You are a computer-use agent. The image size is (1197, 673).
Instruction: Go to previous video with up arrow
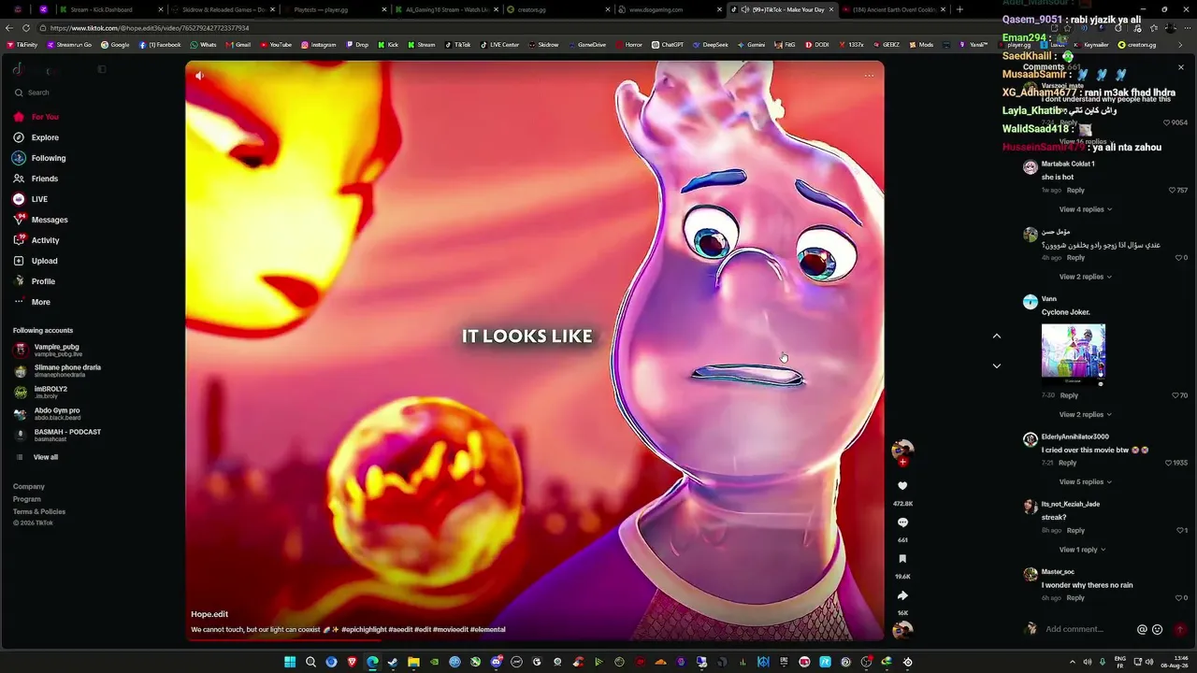[x=996, y=336]
